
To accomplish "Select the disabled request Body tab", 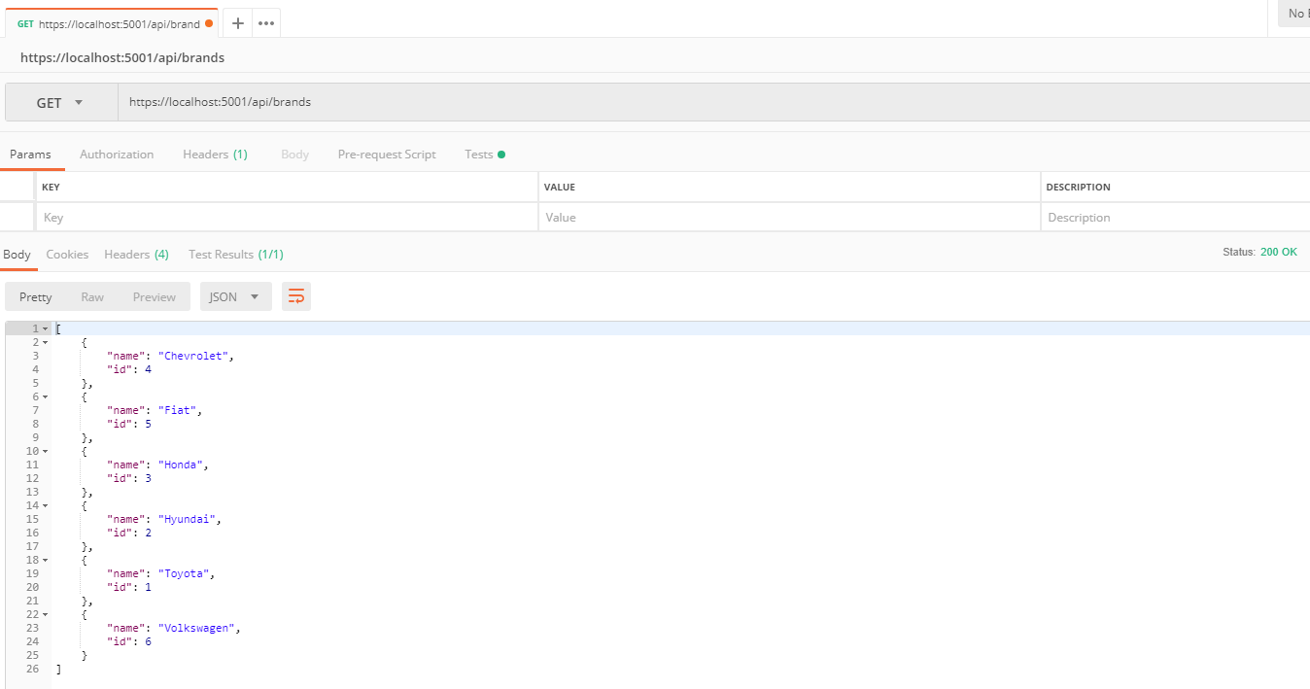I will pos(294,155).
